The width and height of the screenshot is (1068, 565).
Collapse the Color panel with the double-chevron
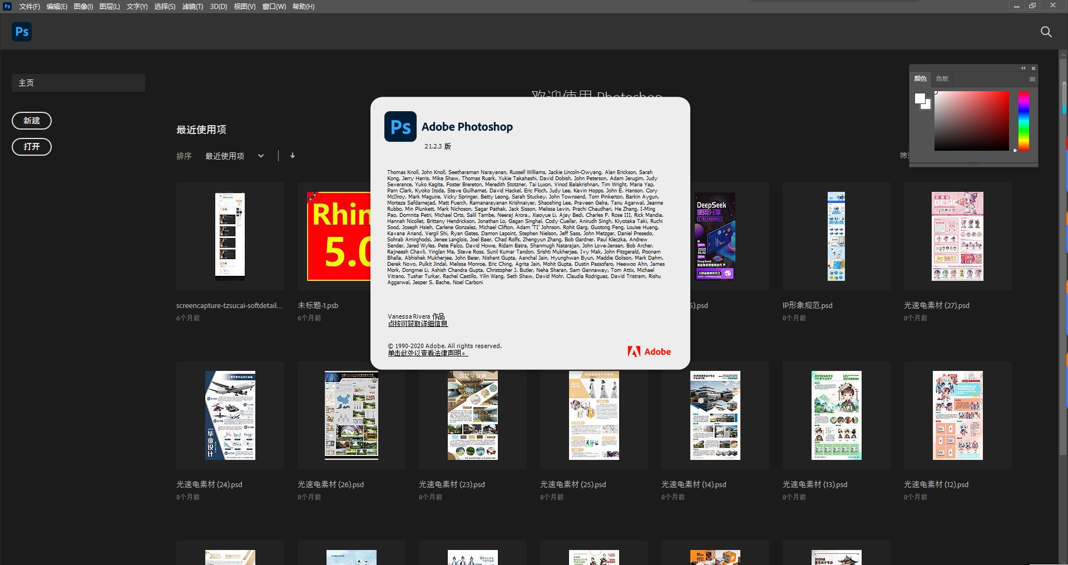(x=1023, y=68)
